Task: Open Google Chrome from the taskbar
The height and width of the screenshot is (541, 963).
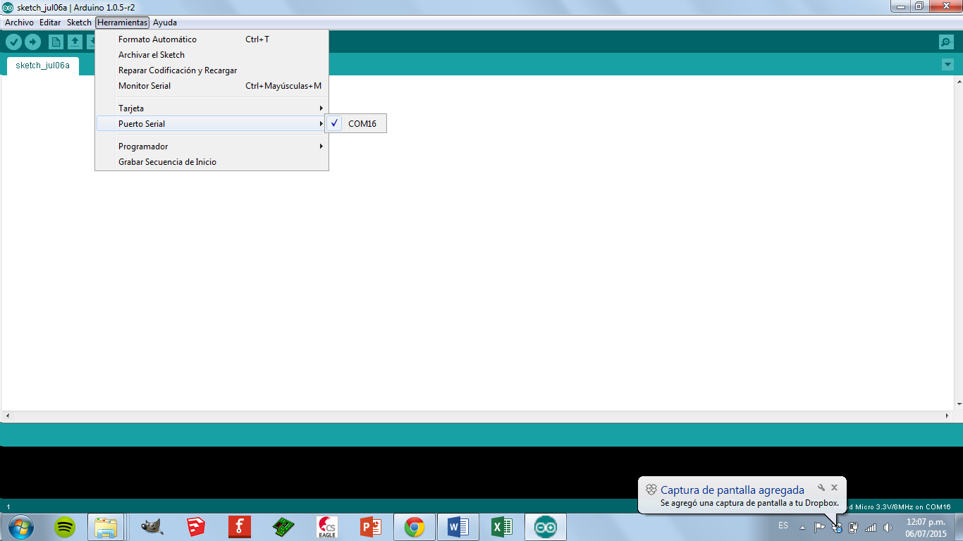Action: click(415, 527)
